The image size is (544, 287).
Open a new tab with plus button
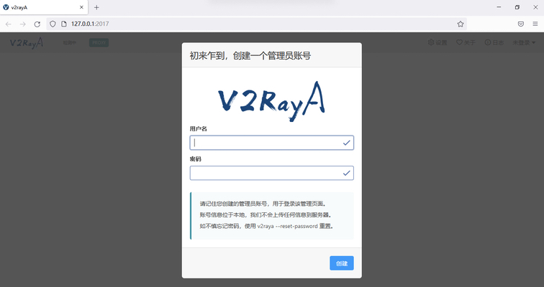96,7
